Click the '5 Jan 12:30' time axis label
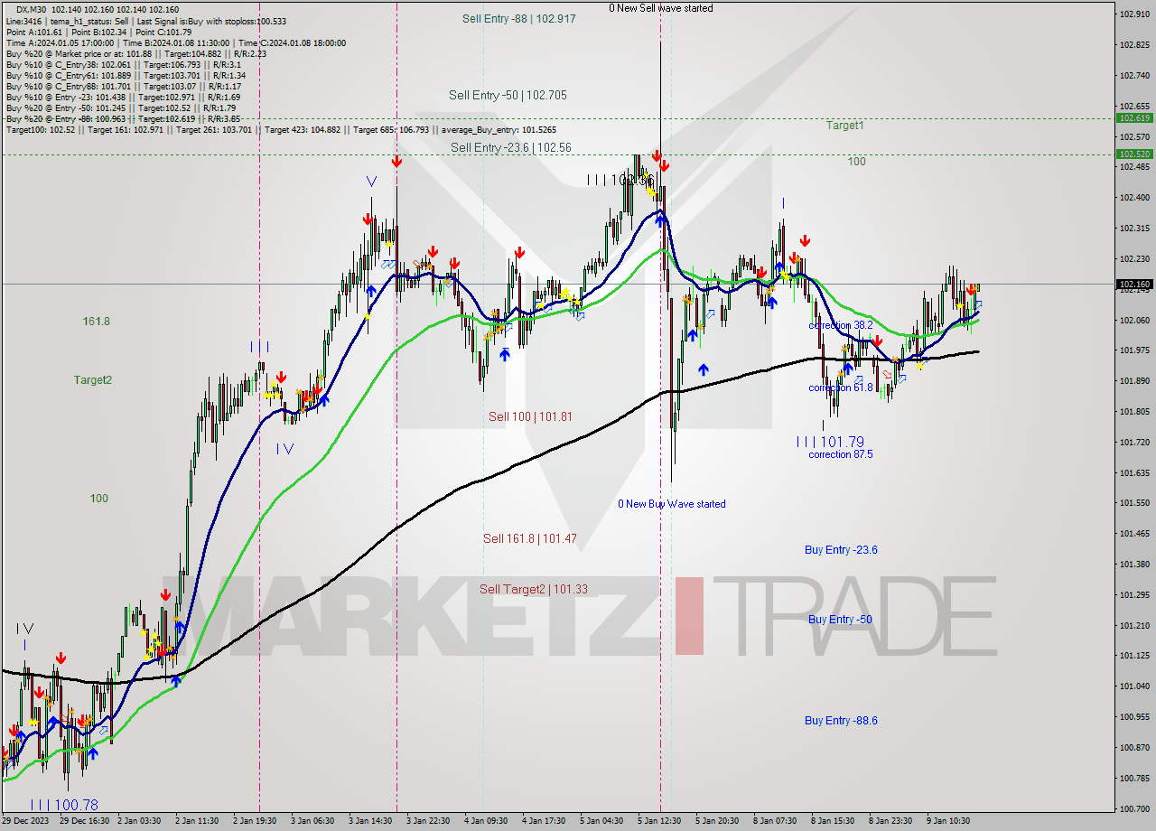 660,821
